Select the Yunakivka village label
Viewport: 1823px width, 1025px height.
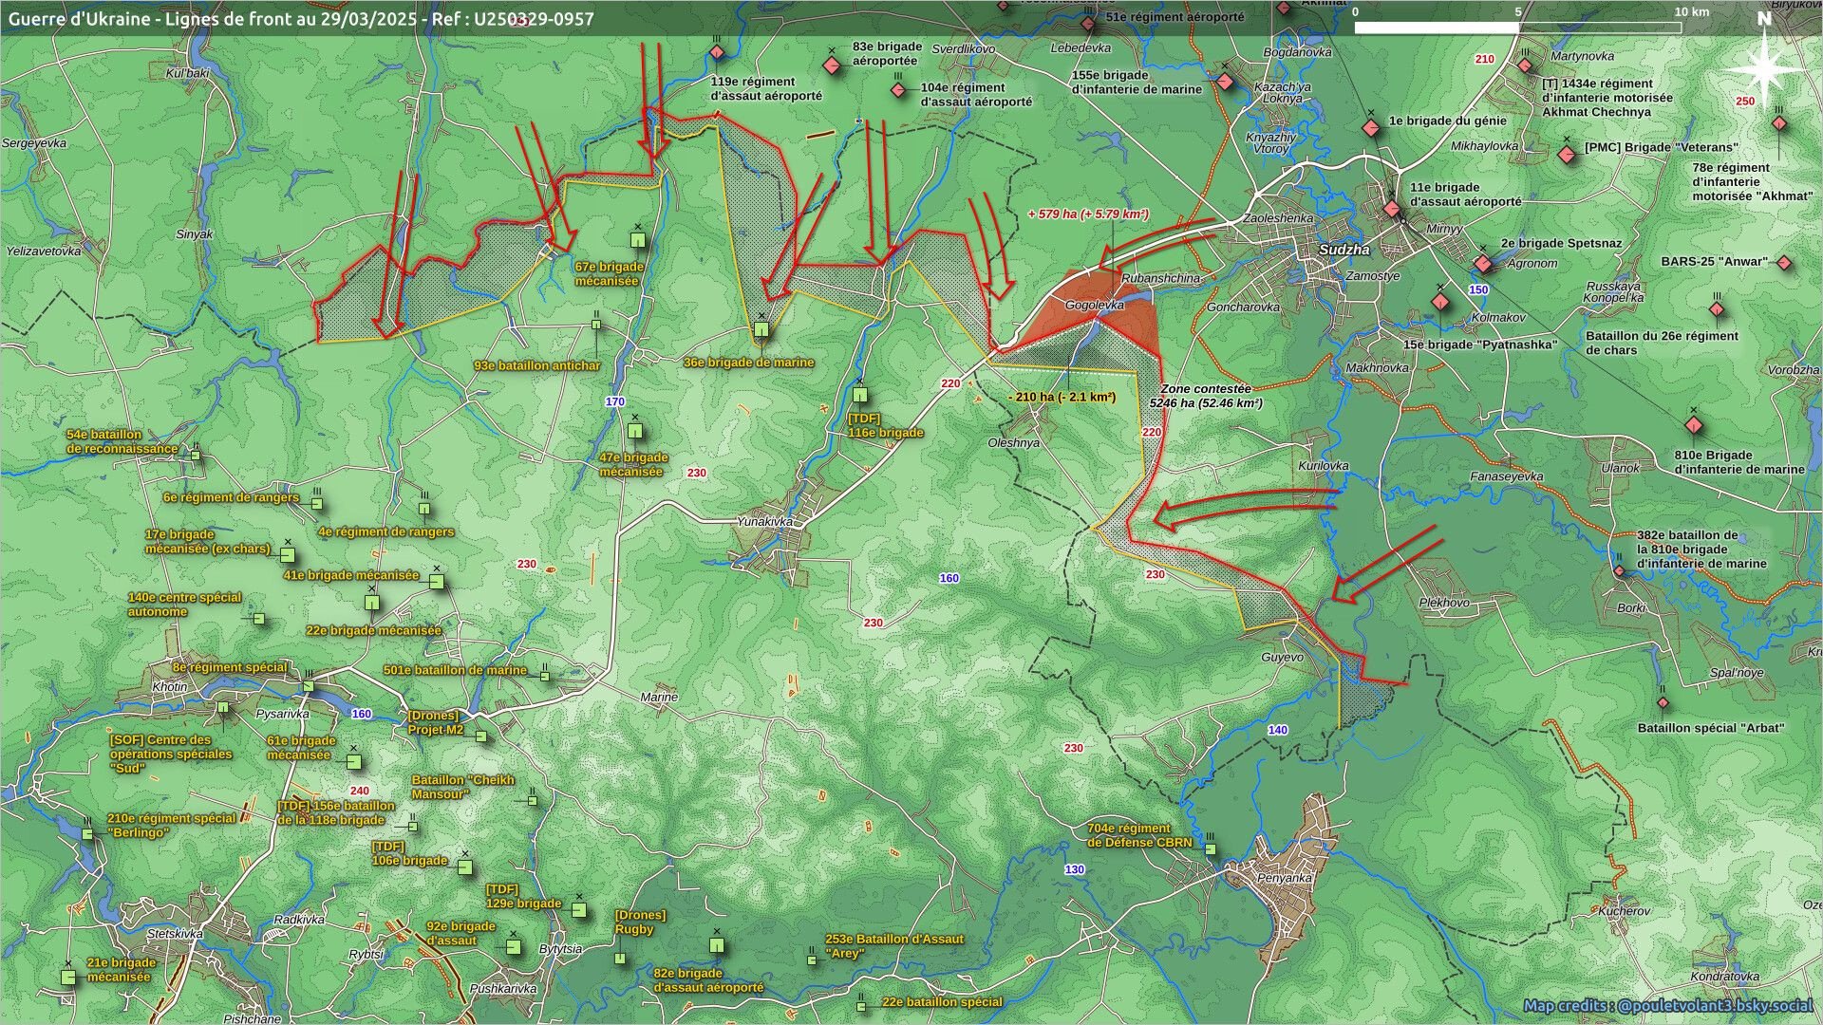coord(764,521)
